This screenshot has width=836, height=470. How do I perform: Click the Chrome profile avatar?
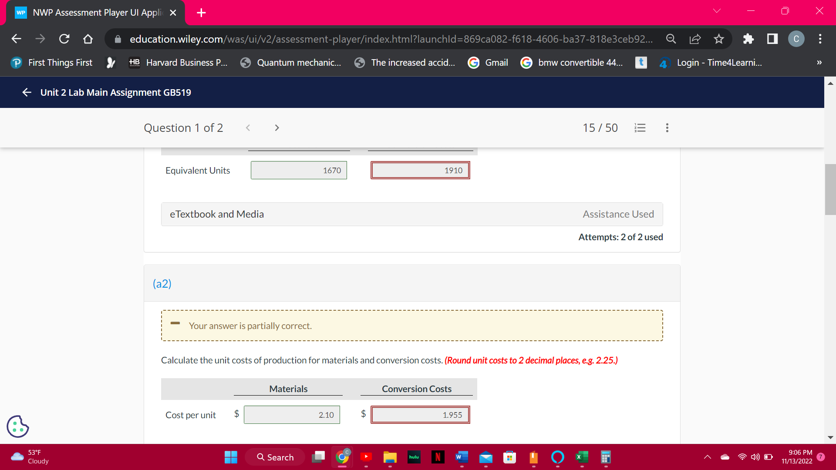pos(796,39)
